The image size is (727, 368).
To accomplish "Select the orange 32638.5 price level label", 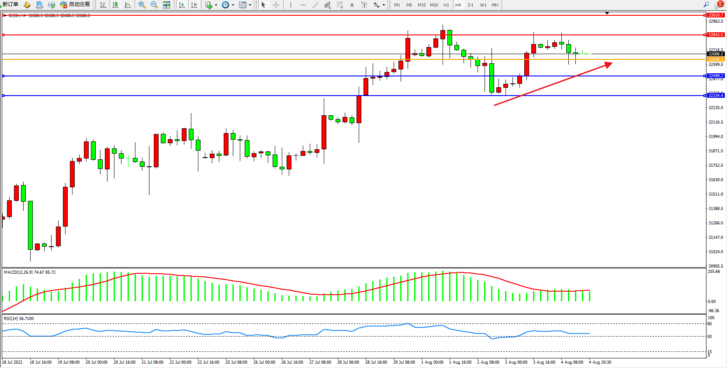I will click(x=716, y=59).
